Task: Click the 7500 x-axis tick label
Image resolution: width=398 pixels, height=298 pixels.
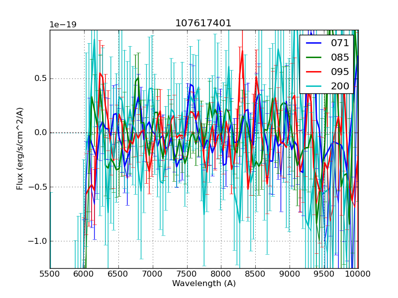Action: pyautogui.click(x=187, y=274)
